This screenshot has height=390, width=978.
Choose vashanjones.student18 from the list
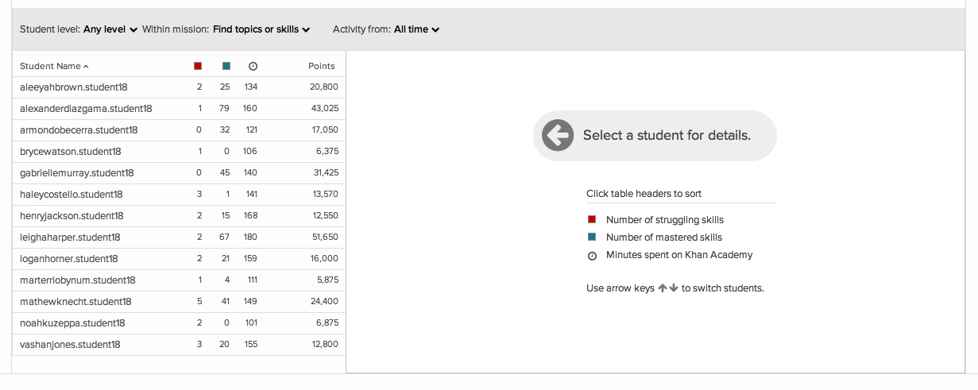[x=70, y=345]
